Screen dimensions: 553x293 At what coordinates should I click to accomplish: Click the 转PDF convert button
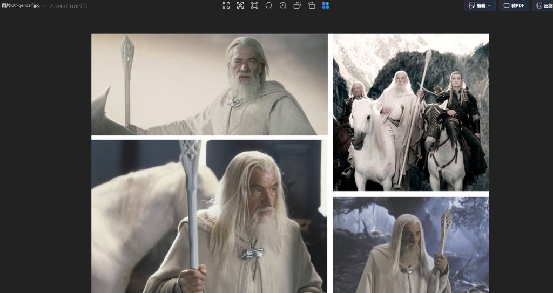click(x=513, y=5)
